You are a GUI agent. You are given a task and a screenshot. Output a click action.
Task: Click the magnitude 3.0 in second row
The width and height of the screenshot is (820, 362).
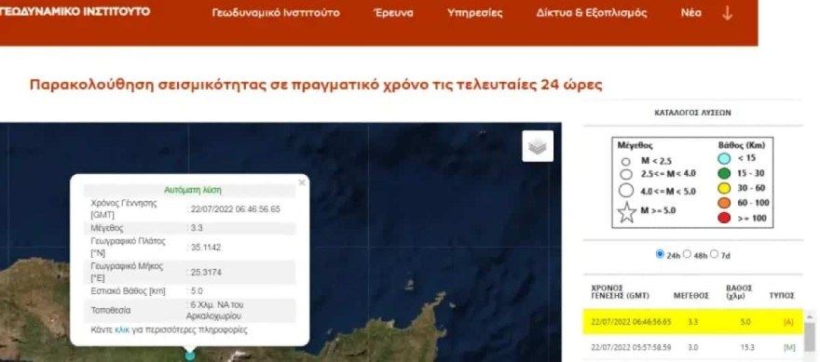pyautogui.click(x=692, y=347)
